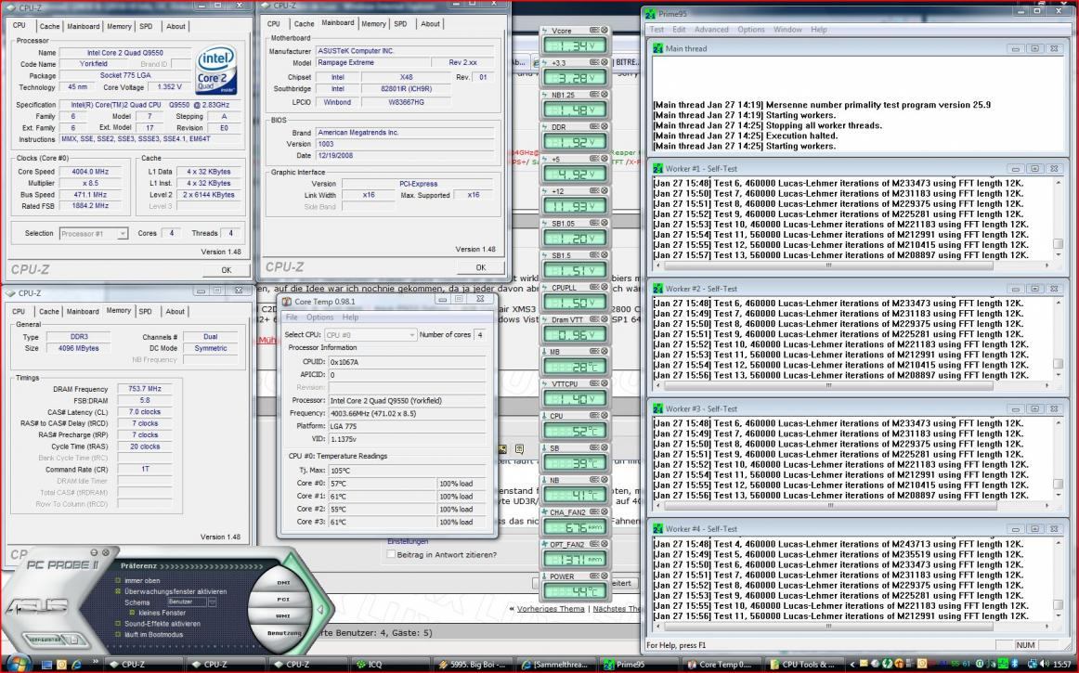Close the Vcore sensor panel with its X icon

click(604, 31)
